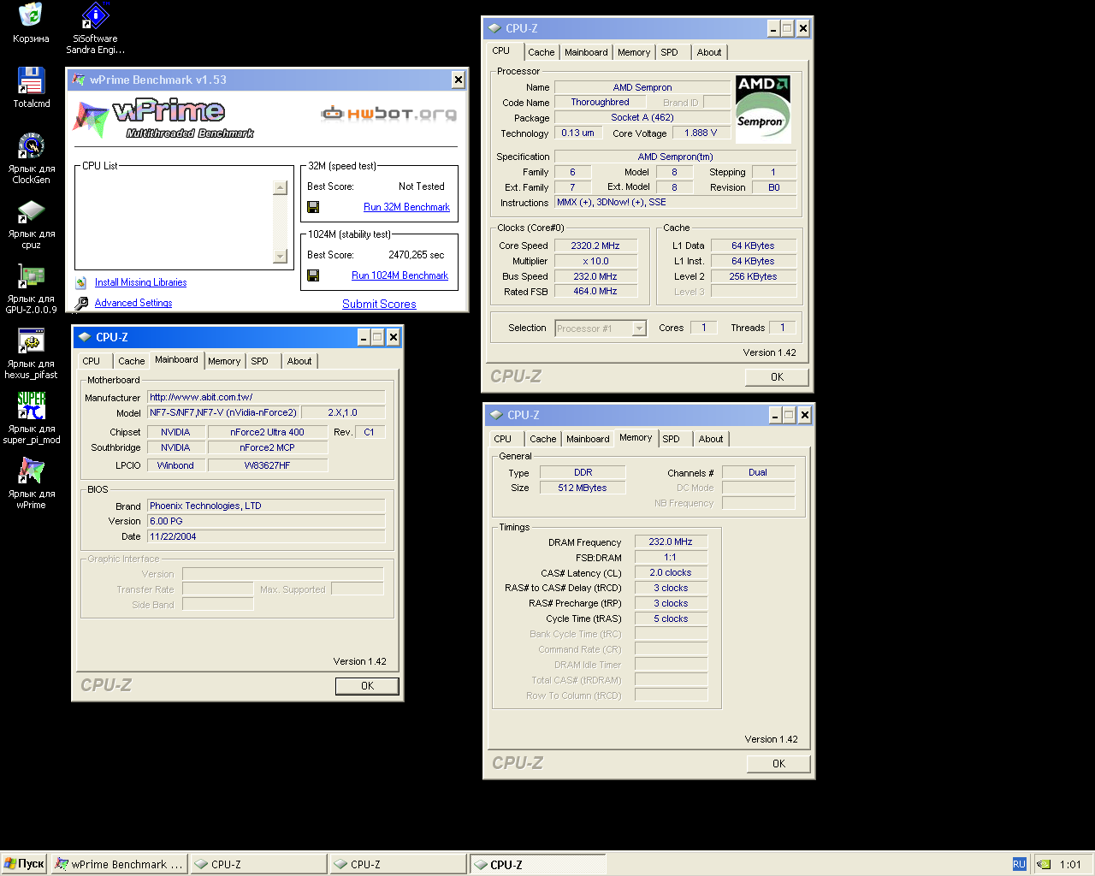The height and width of the screenshot is (876, 1095).
Task: Run the 1024M Benchmark
Action: coord(400,275)
